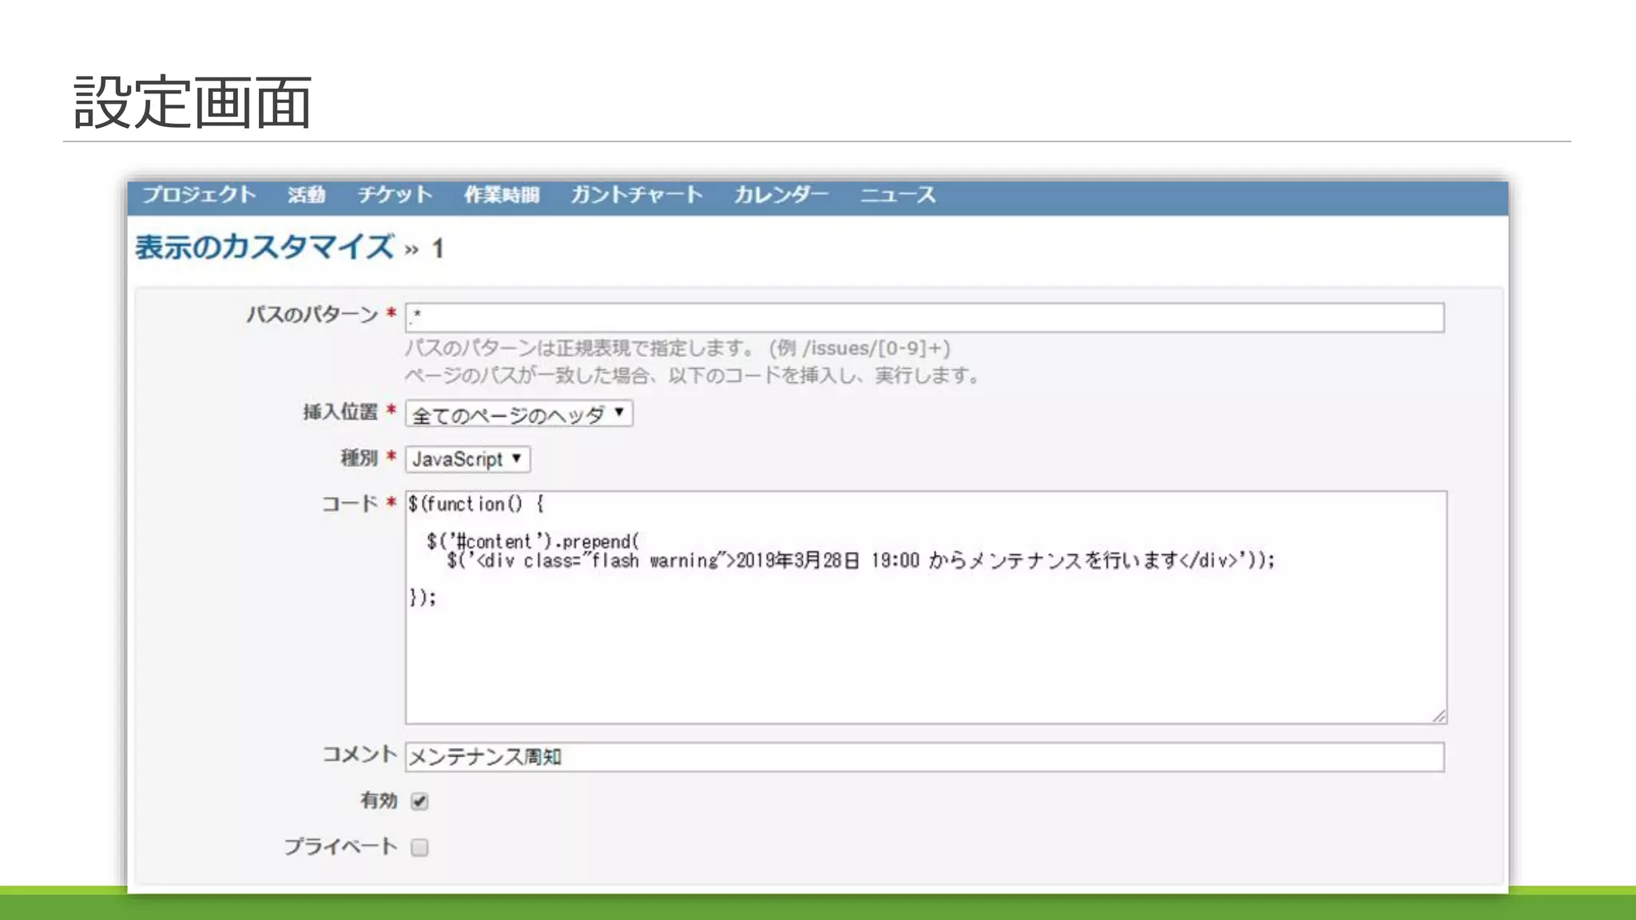Click the closing }); code line
The height and width of the screenshot is (920, 1636).
[423, 597]
